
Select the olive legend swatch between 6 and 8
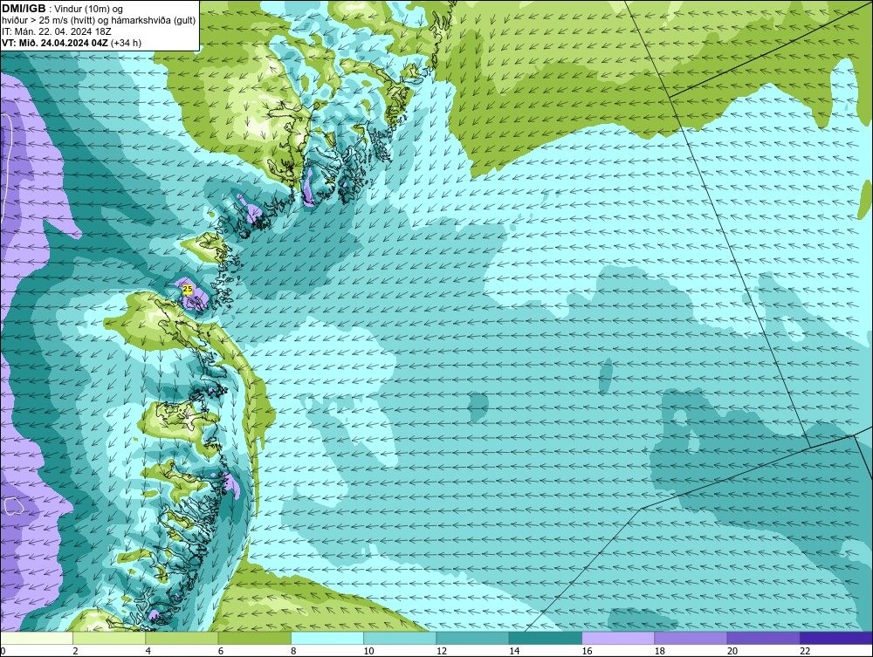[x=254, y=638]
